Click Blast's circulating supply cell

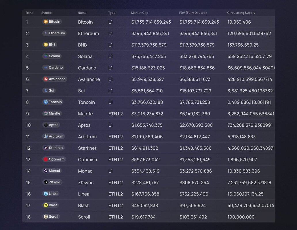pyautogui.click(x=250, y=205)
